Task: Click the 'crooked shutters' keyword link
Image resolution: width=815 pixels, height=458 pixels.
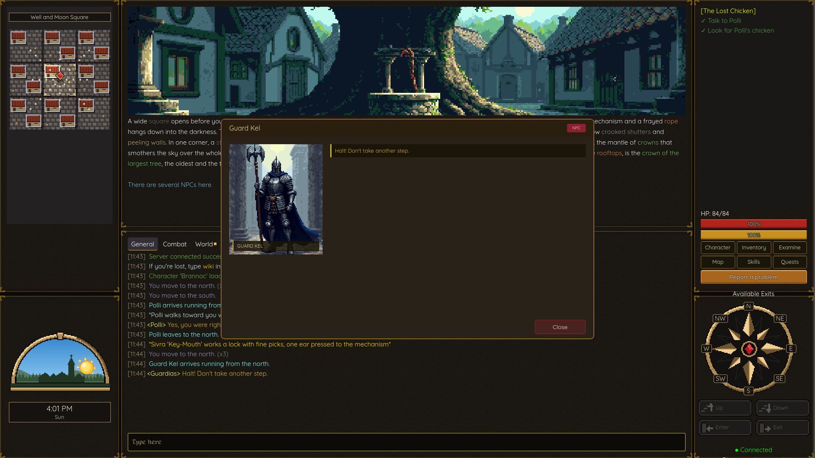Action: pos(626,132)
